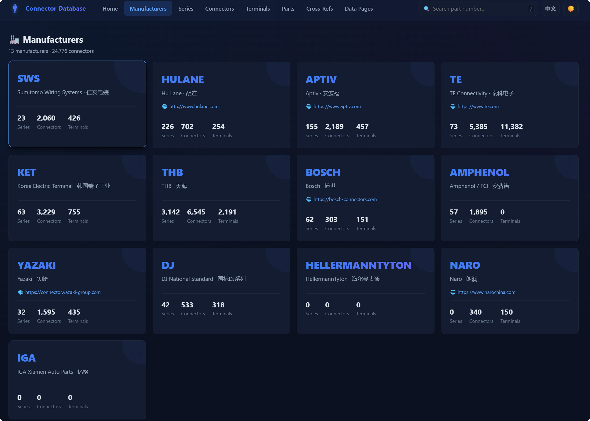The image size is (590, 421).
Task: Click the Connector Database plug logo icon
Action: point(15,8)
